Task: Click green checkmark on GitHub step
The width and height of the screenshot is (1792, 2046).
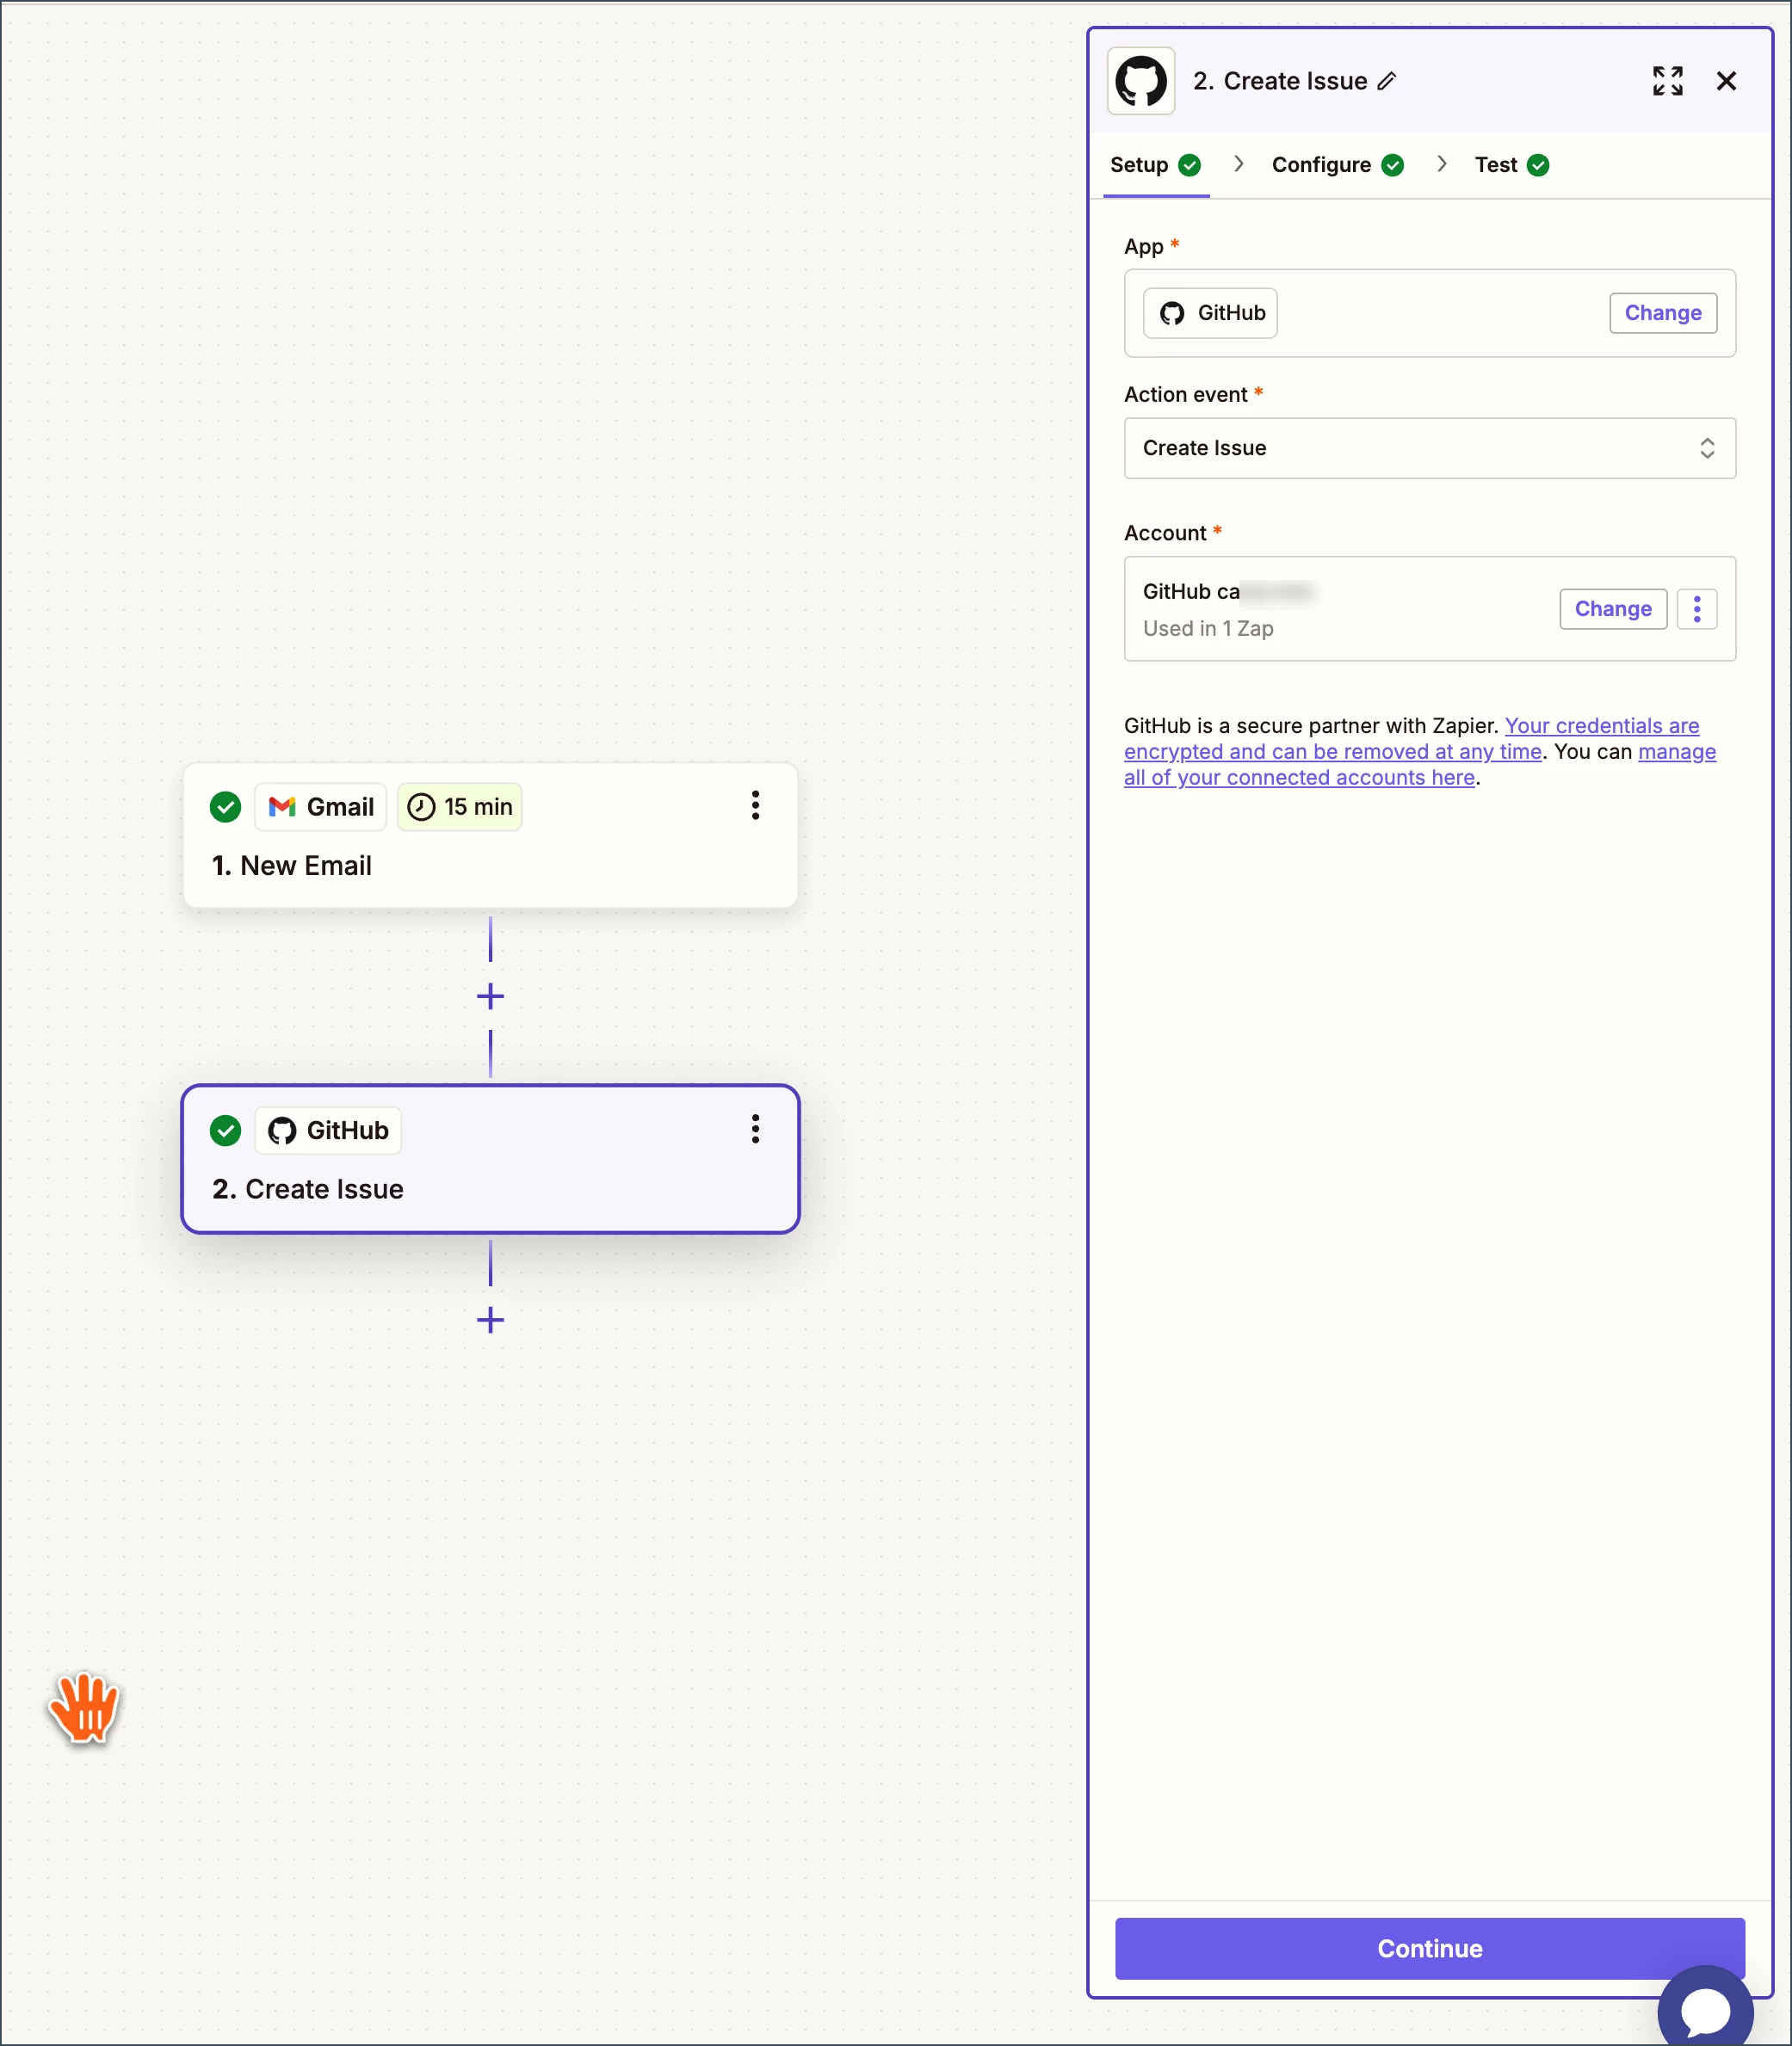Action: coord(226,1131)
